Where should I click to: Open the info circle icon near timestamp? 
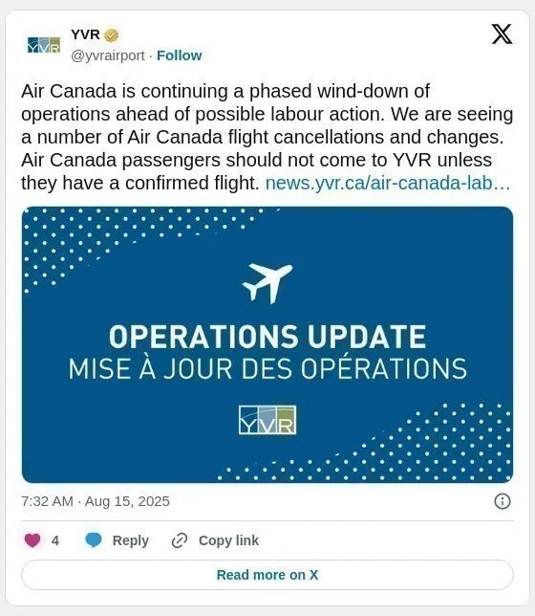[503, 501]
